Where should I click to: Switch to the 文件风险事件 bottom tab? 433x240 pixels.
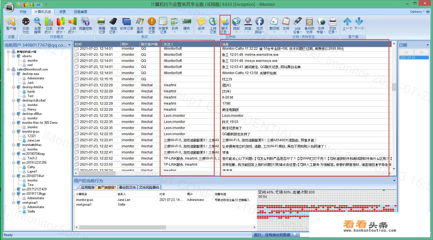[x=149, y=187]
